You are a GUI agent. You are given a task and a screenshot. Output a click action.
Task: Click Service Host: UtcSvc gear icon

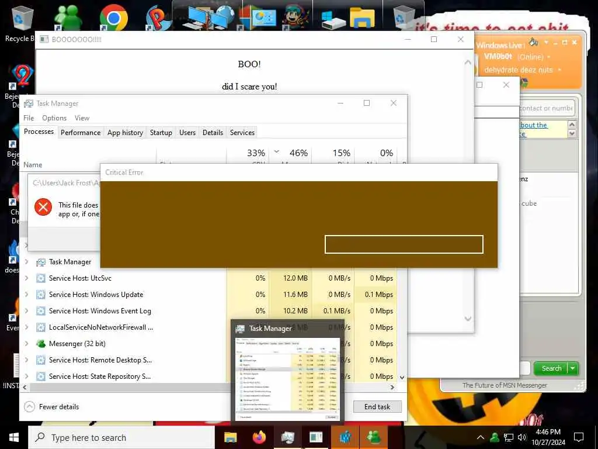point(41,278)
